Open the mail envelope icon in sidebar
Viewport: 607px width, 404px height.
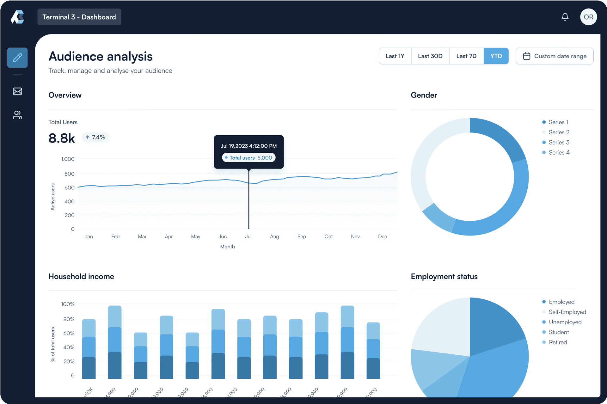point(17,91)
